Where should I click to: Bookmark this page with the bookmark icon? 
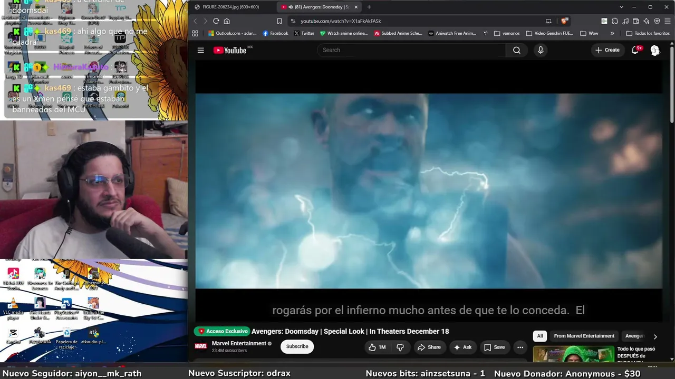(x=279, y=21)
